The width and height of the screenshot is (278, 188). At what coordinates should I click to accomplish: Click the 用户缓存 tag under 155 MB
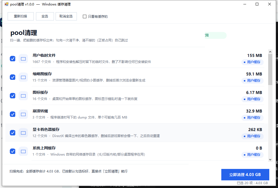click(252, 62)
